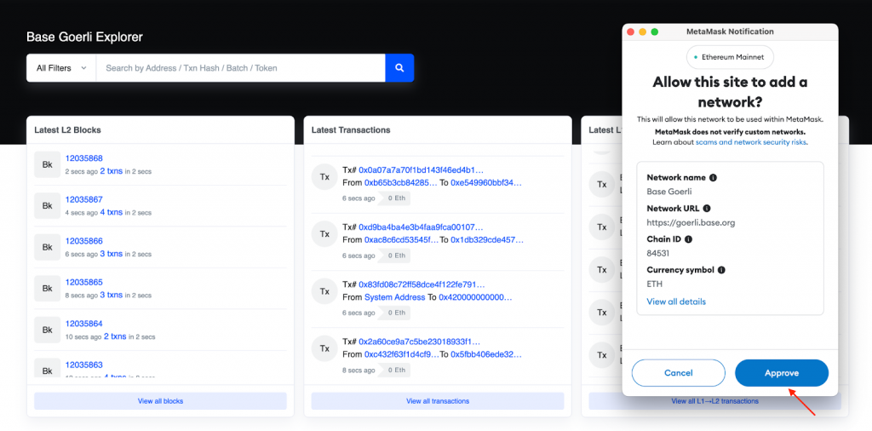Open block 12035865 link

tap(84, 282)
